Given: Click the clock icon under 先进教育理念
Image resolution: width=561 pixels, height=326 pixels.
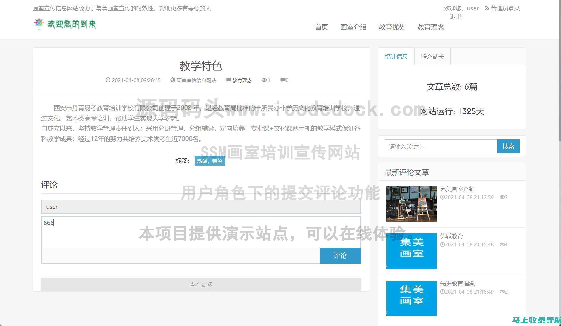Looking at the screenshot, I should point(442,292).
